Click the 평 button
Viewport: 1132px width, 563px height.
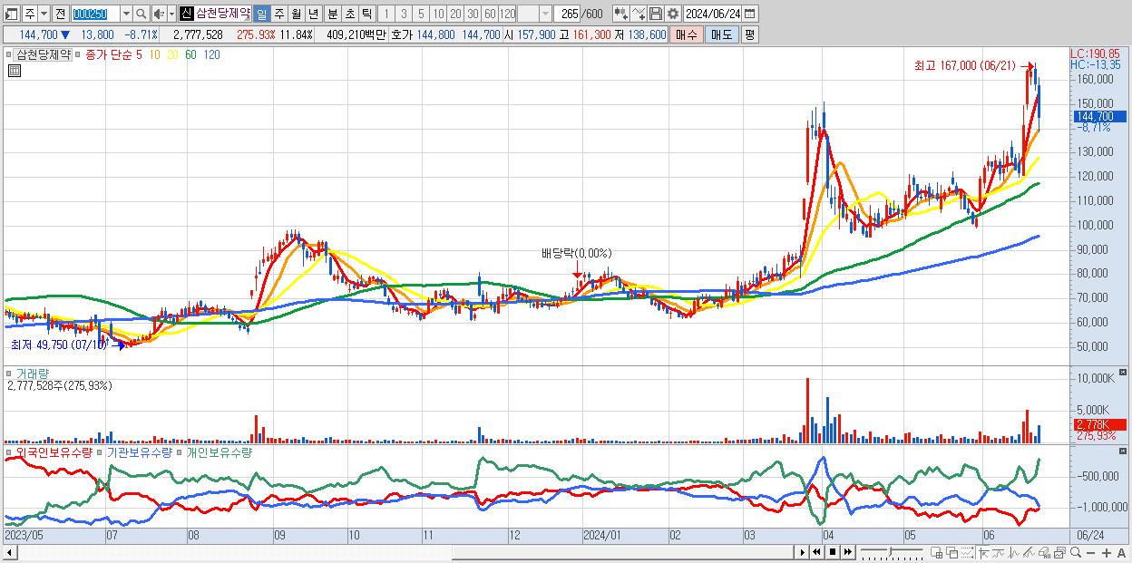point(749,34)
